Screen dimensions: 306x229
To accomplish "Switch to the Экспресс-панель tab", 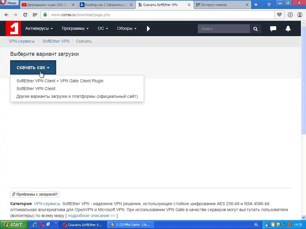I will [221, 5].
